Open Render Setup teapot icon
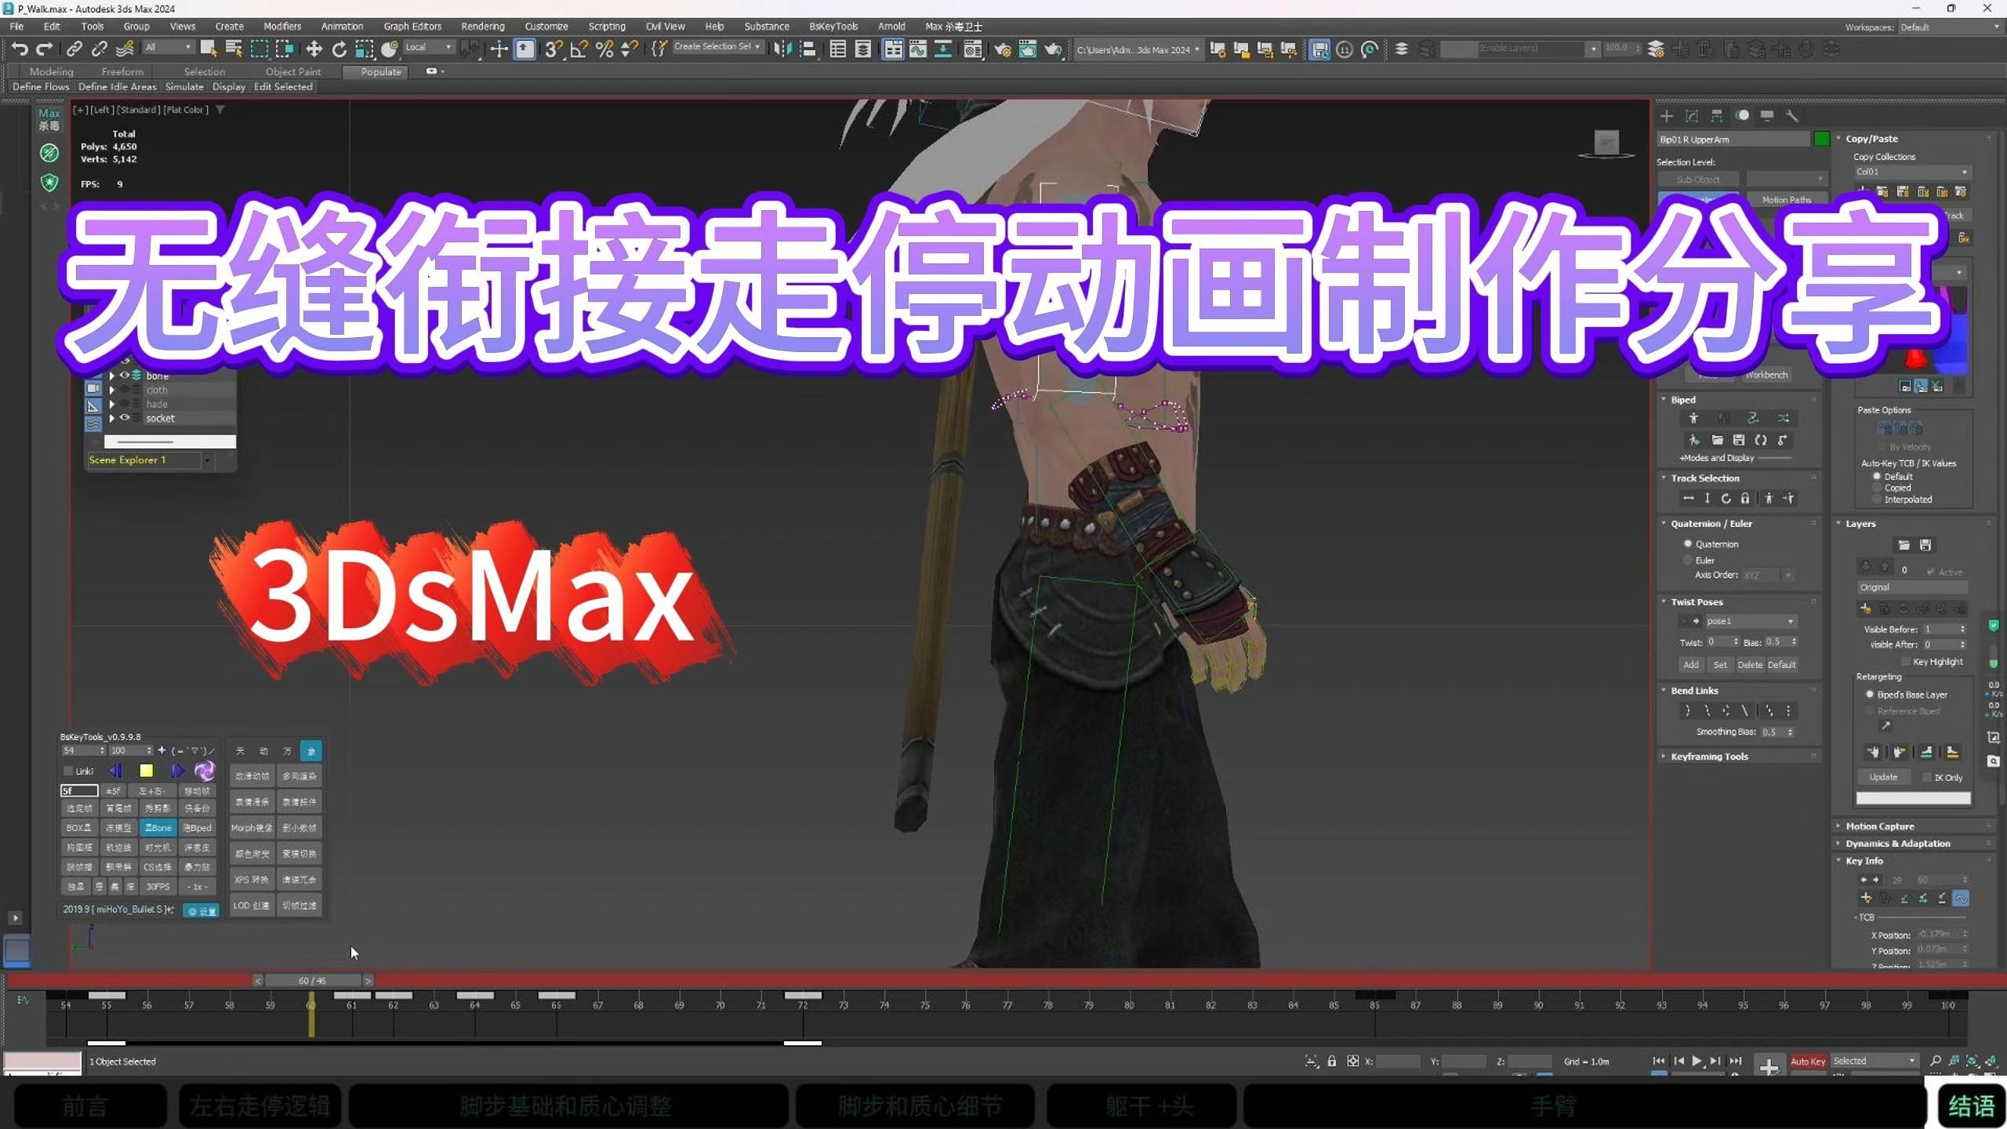The image size is (2007, 1129). pyautogui.click(x=1002, y=49)
